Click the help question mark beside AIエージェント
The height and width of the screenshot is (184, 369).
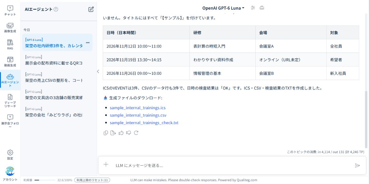tap(56, 9)
